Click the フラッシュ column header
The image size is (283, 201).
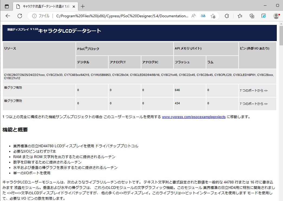click(x=190, y=62)
